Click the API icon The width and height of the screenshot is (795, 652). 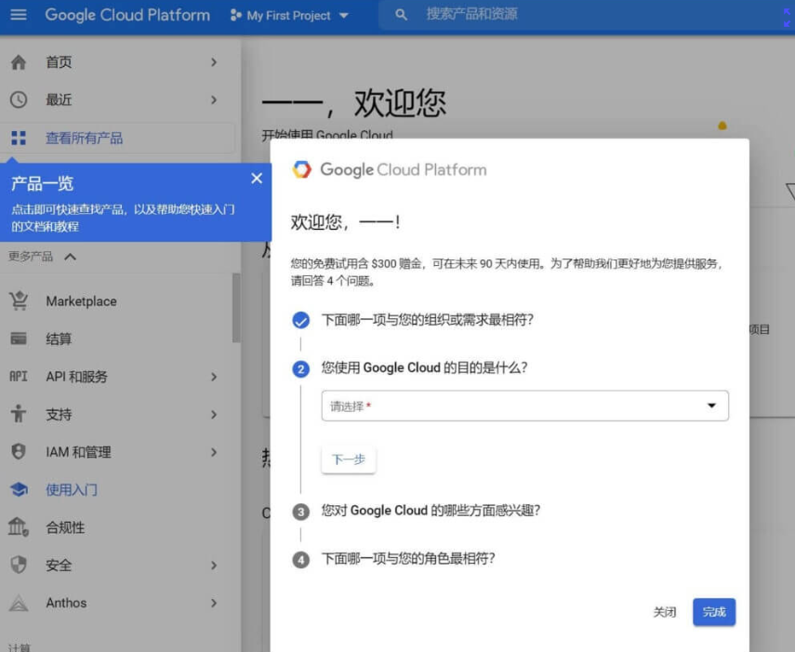click(19, 376)
